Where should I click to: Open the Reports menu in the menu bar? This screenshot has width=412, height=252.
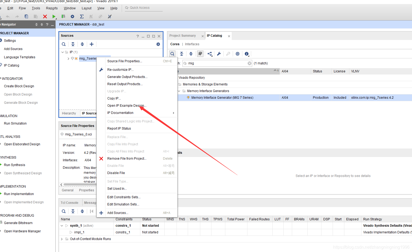click(x=52, y=8)
